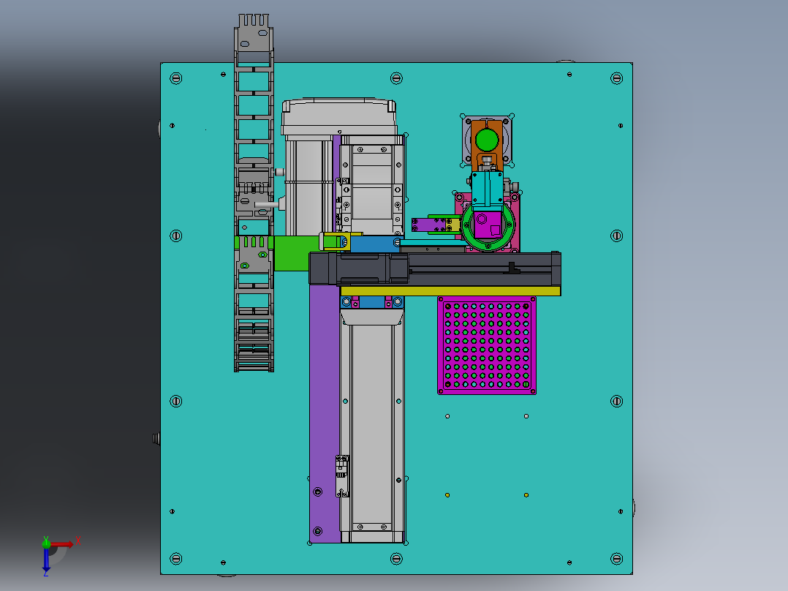Select the orange clamp block
The width and height of the screenshot is (788, 591).
pyautogui.click(x=487, y=145)
